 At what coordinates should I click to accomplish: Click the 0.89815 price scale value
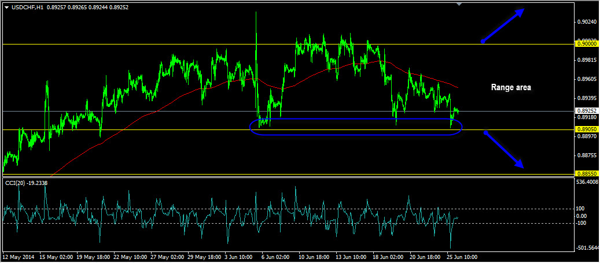[587, 60]
